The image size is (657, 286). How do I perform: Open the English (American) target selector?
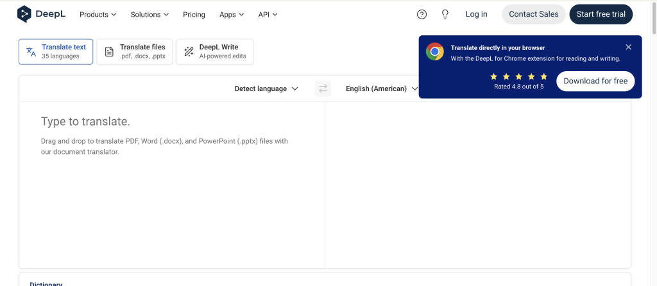click(382, 88)
